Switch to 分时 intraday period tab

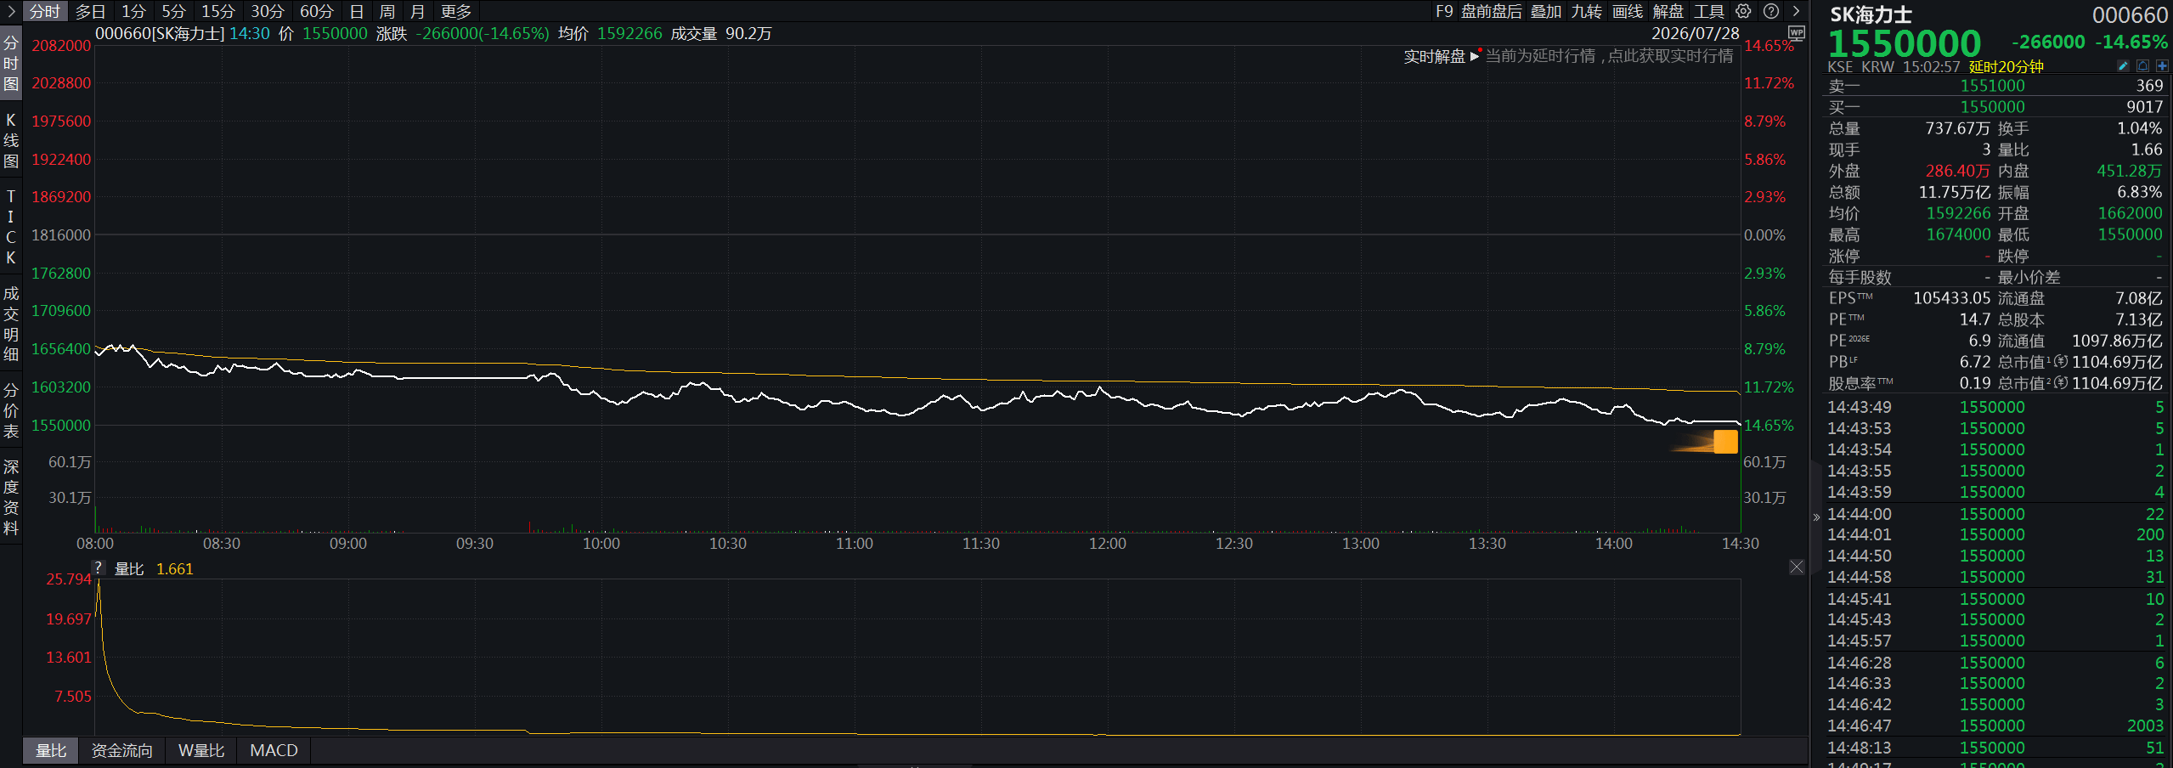45,11
